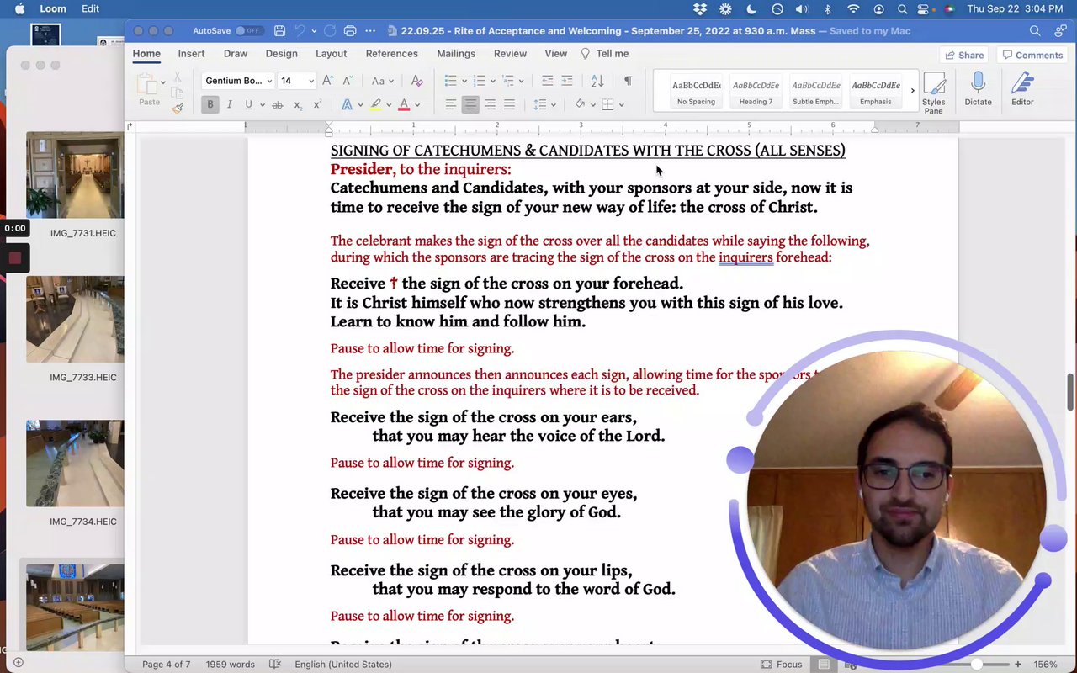The width and height of the screenshot is (1077, 673).
Task: Show or hide paragraph marks
Action: (628, 81)
